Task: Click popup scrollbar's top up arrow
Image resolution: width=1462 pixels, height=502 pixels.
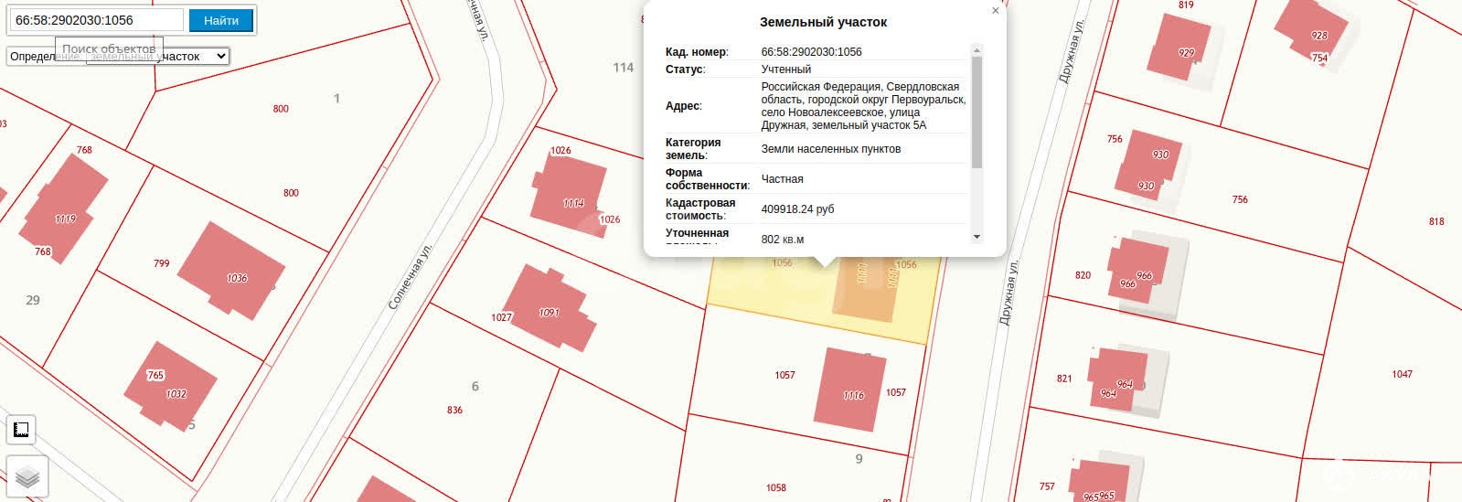Action: (976, 50)
